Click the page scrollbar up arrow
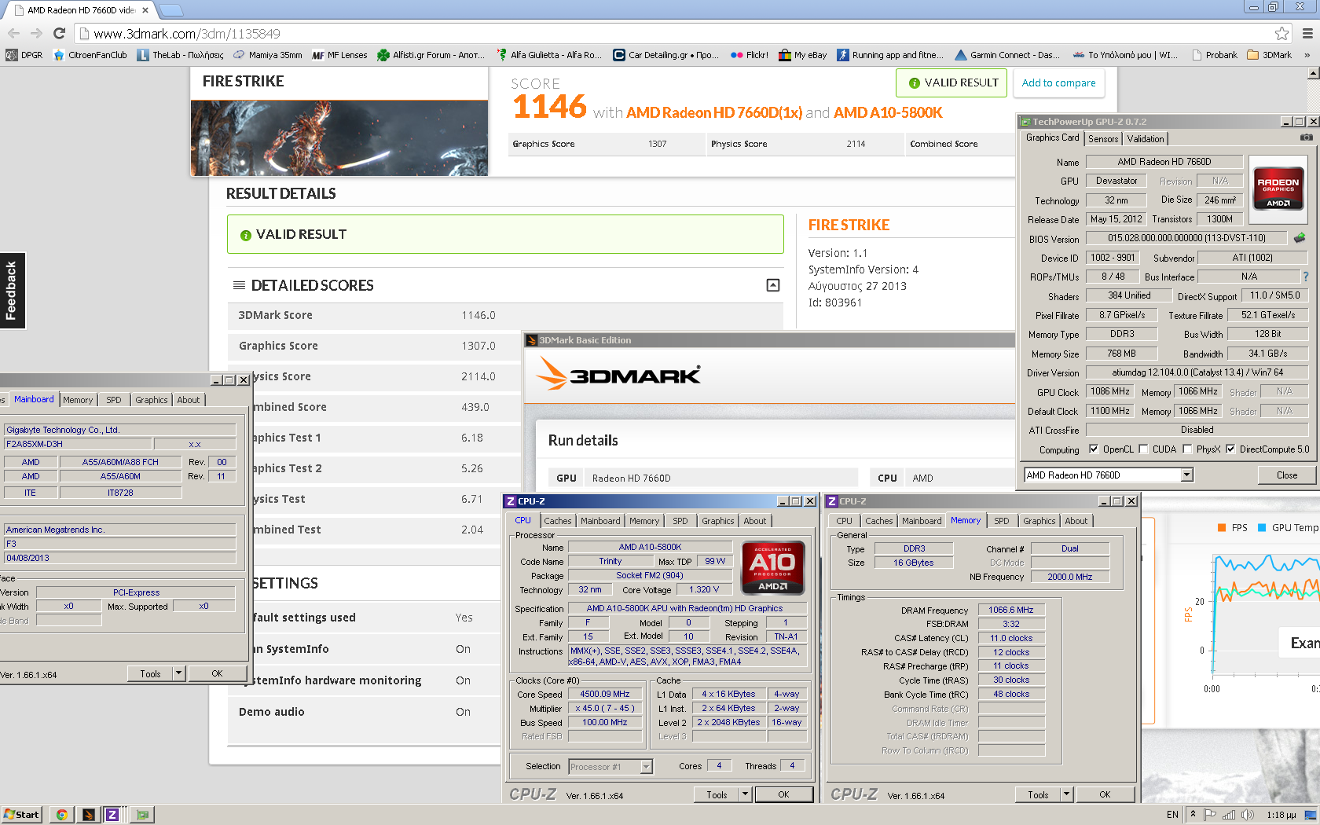Image resolution: width=1320 pixels, height=825 pixels. pos(1313,73)
